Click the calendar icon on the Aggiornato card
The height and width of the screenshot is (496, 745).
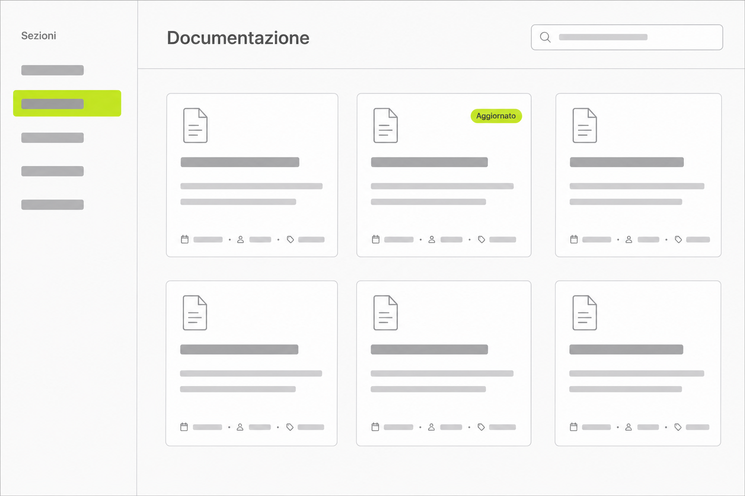click(375, 239)
